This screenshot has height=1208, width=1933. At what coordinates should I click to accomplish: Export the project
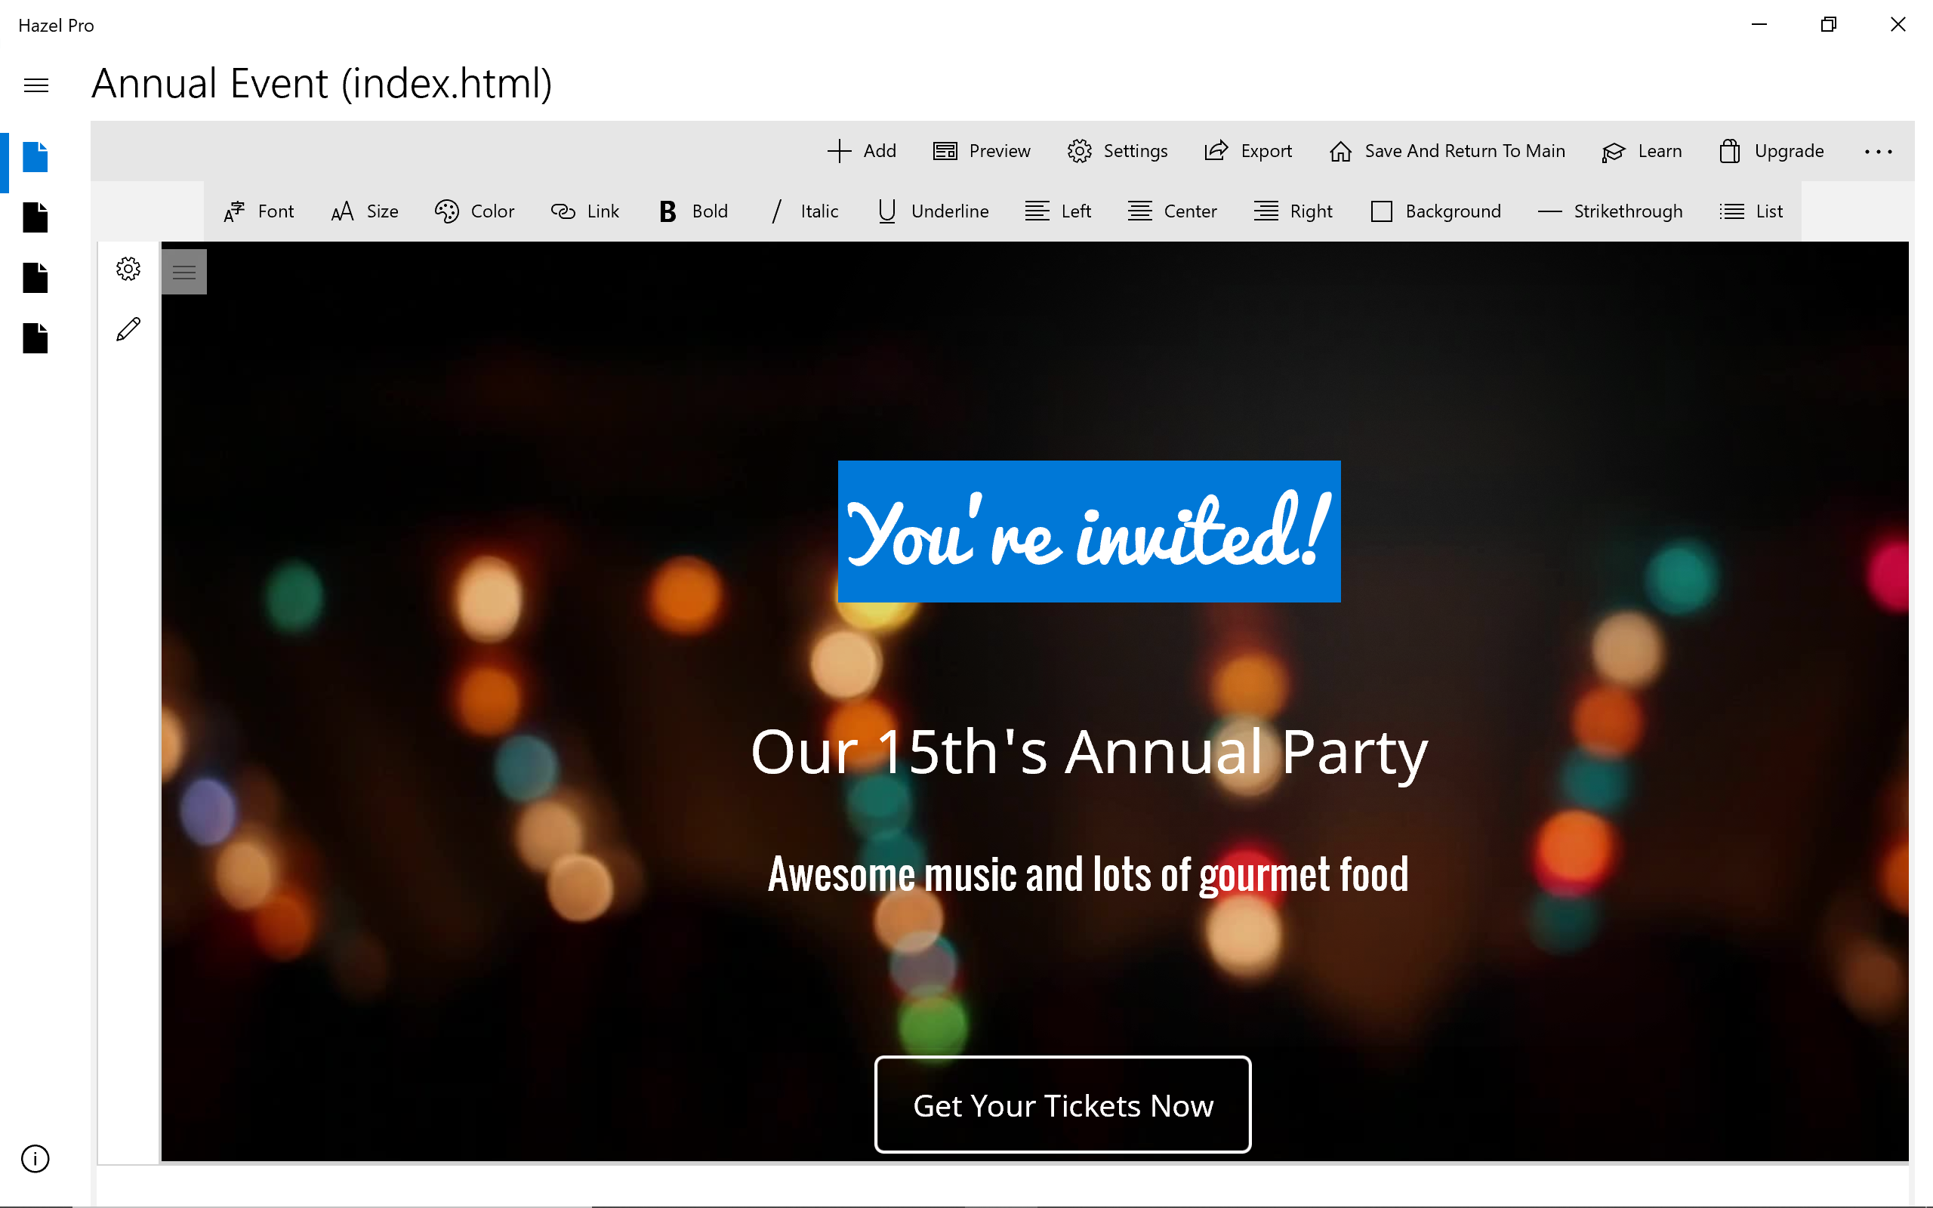pyautogui.click(x=1247, y=151)
